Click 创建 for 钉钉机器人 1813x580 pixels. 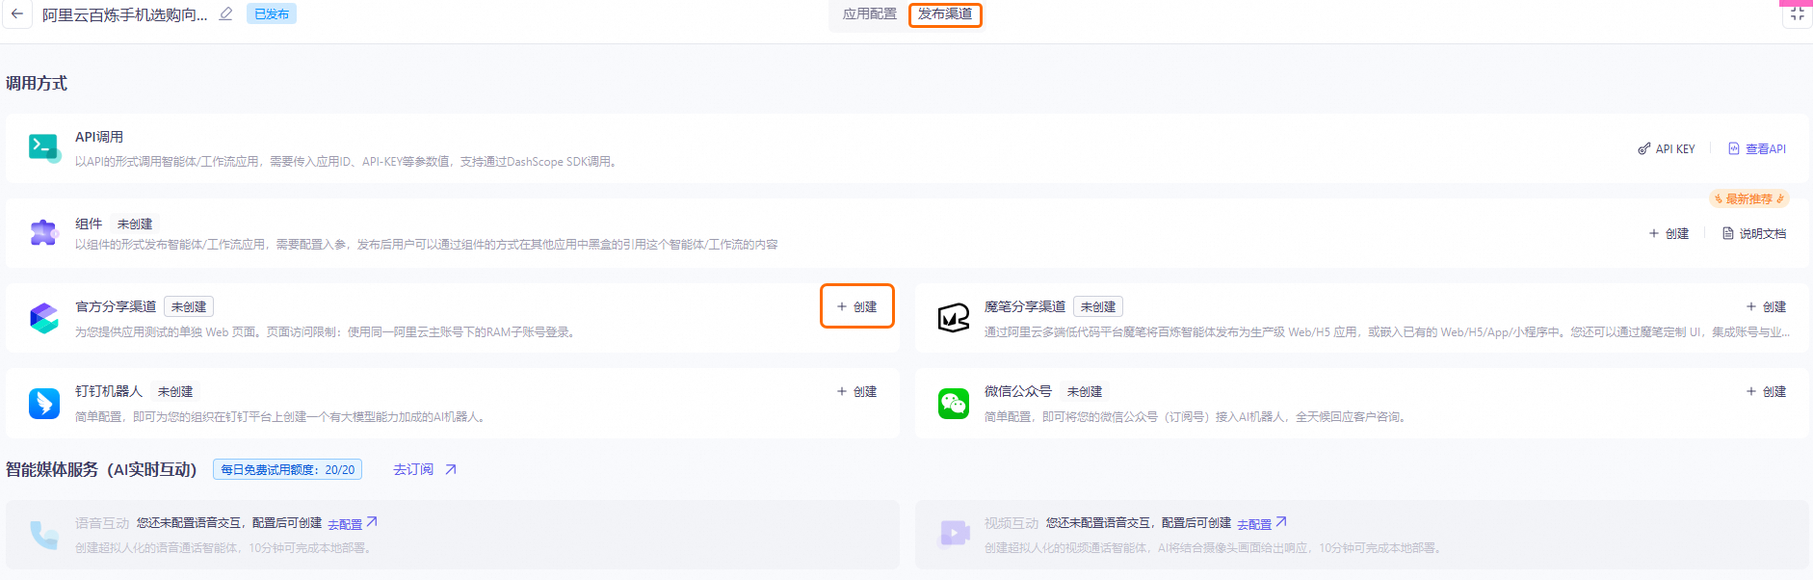pos(856,392)
